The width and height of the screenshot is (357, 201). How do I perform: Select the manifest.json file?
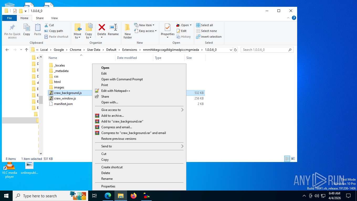(63, 104)
